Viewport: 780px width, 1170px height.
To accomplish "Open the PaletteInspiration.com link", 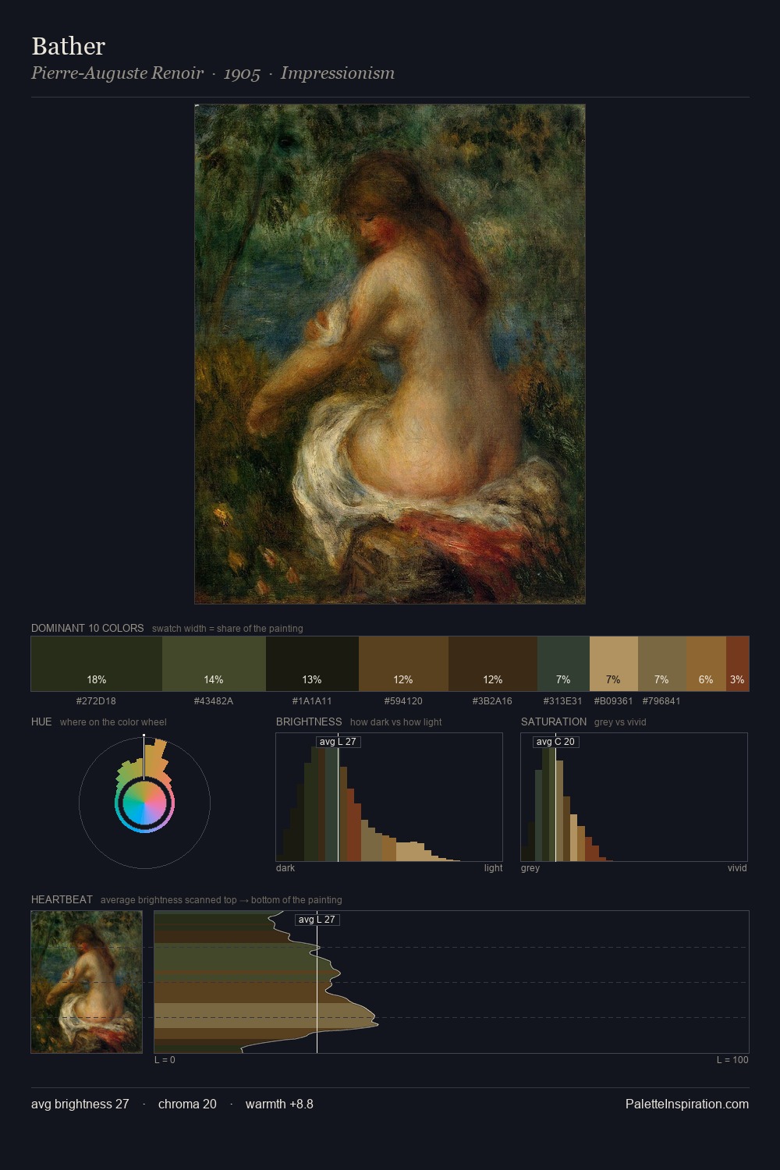I will point(687,1104).
